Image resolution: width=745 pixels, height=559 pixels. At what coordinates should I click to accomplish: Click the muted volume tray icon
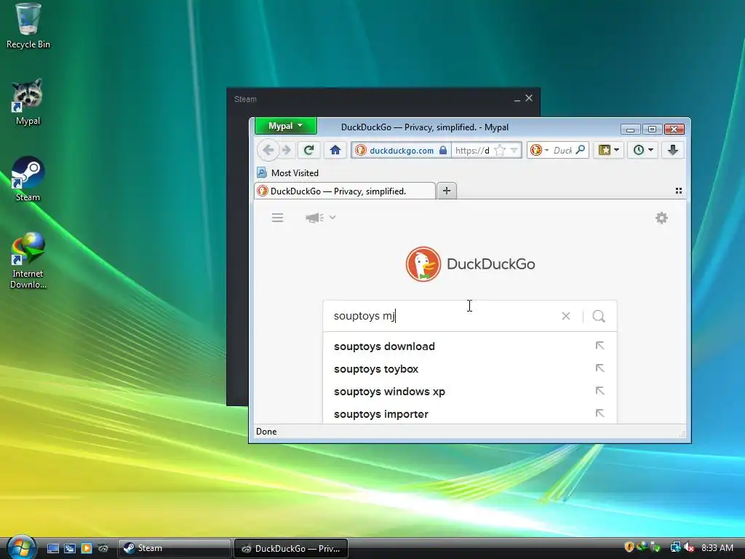(x=689, y=547)
